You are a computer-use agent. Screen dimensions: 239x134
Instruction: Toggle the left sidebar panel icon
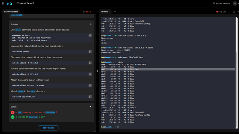point(3,3)
